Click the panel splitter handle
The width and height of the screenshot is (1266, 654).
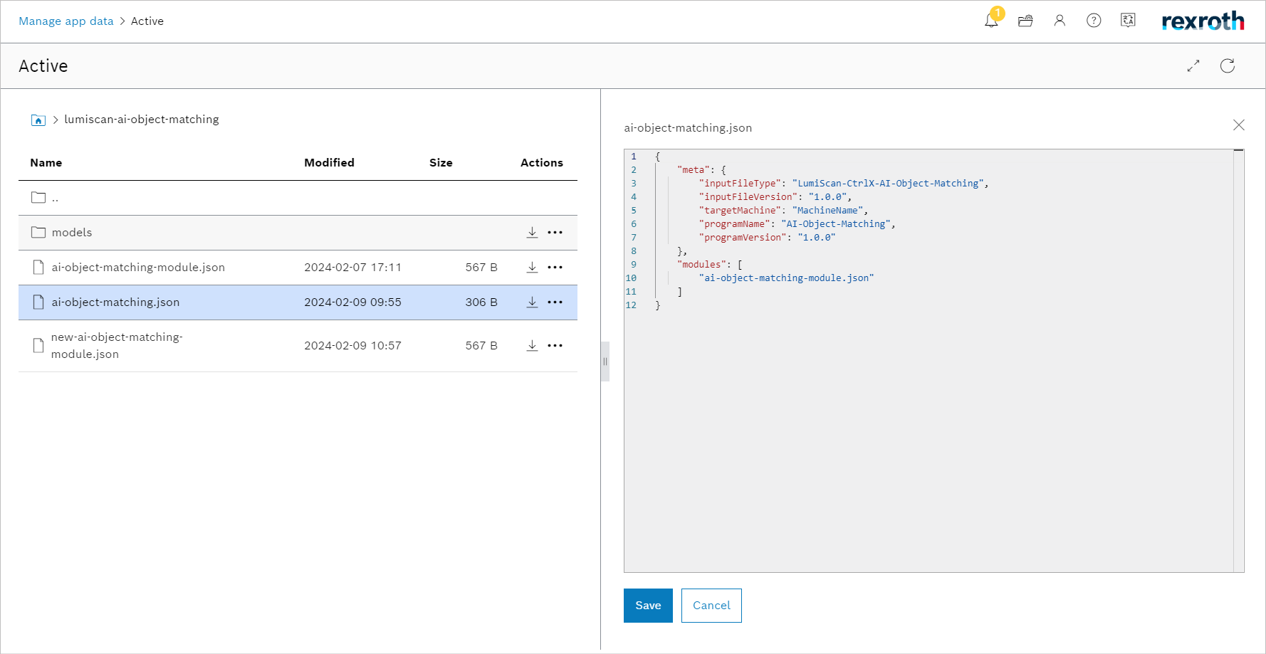pyautogui.click(x=605, y=362)
